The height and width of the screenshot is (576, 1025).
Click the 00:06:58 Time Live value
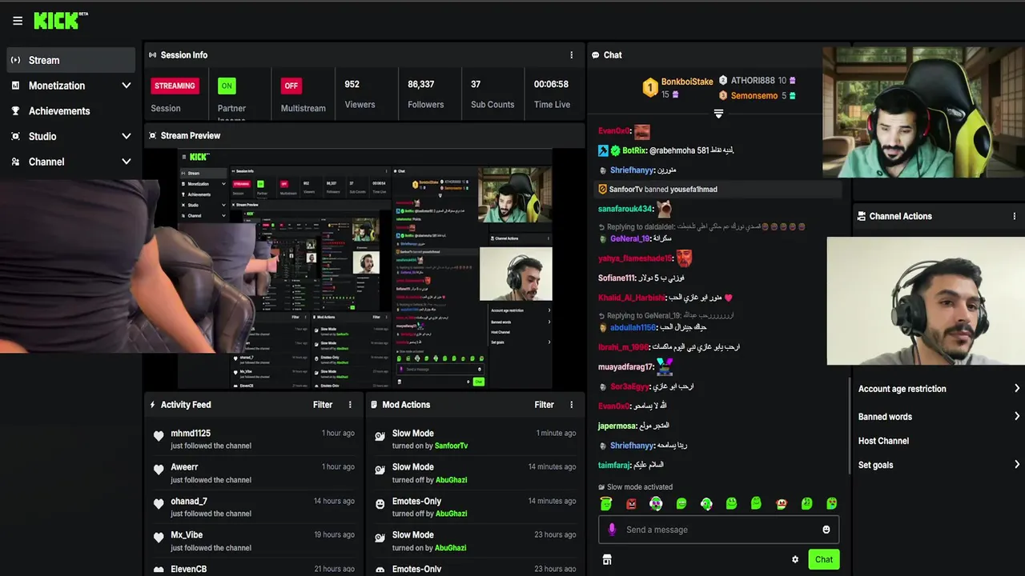pos(552,85)
